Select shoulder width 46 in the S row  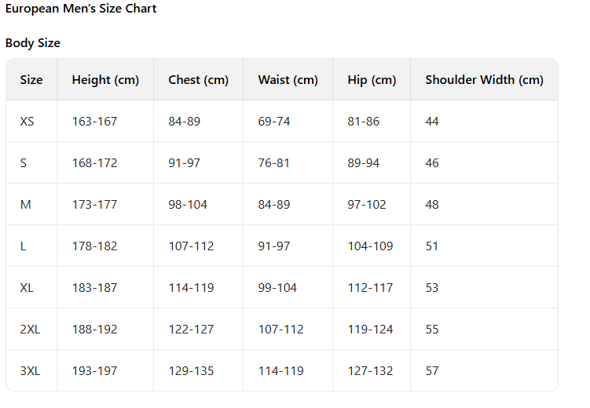pos(432,163)
